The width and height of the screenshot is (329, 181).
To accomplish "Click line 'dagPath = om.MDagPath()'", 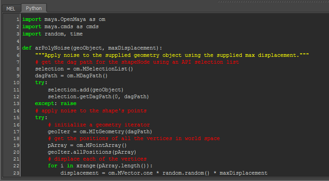I will pyautogui.click(x=71, y=75).
